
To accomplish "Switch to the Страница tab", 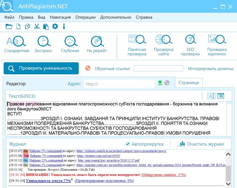I will [188, 83].
